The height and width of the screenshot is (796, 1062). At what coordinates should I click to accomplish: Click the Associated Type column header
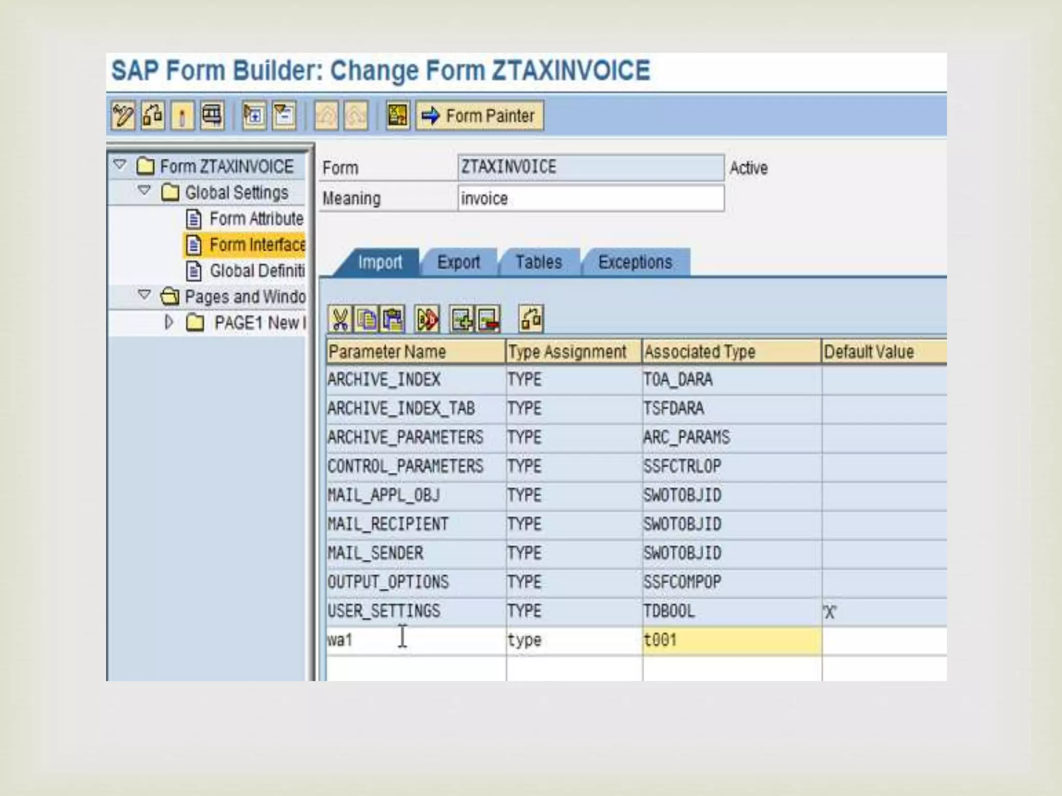pos(732,352)
